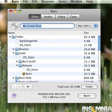The image size is (112, 112).
Task: Expand the Burn.build folder
Action: (17, 61)
